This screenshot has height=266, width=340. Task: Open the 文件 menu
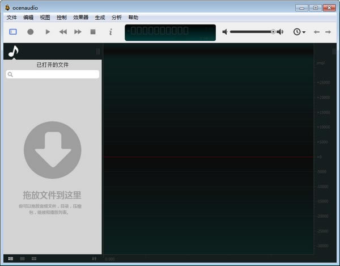click(11, 18)
